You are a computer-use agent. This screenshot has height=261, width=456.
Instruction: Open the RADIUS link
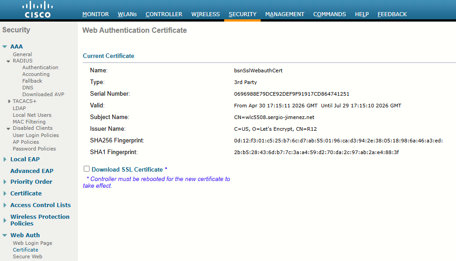(x=23, y=61)
